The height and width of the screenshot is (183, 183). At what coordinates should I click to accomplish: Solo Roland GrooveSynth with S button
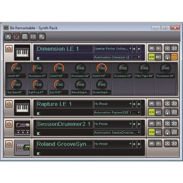pos(158,144)
